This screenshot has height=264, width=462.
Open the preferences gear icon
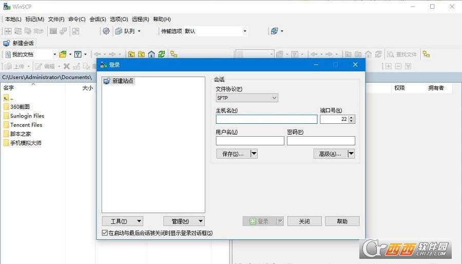(x=106, y=31)
